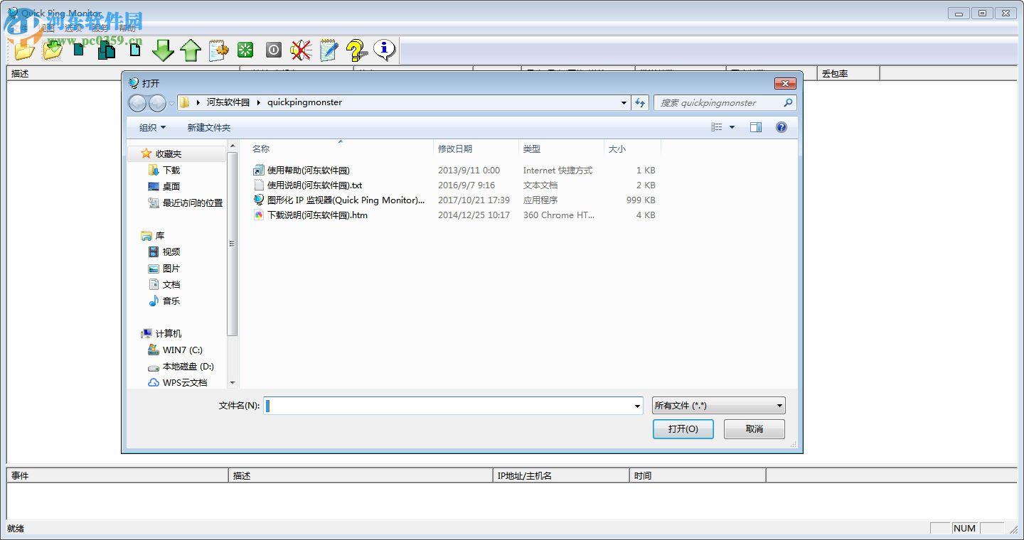1024x540 pixels.
Task: Select the muted speaker sound-off toolbar icon
Action: click(x=300, y=50)
